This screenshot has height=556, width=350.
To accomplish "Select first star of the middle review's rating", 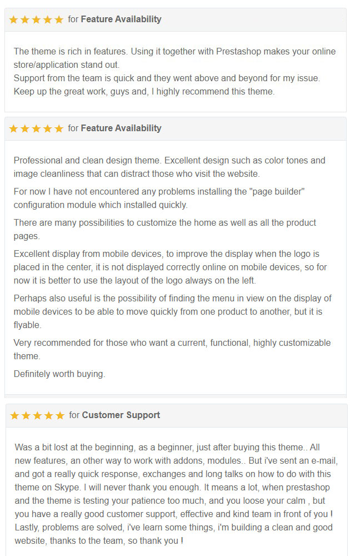I will pyautogui.click(x=14, y=128).
